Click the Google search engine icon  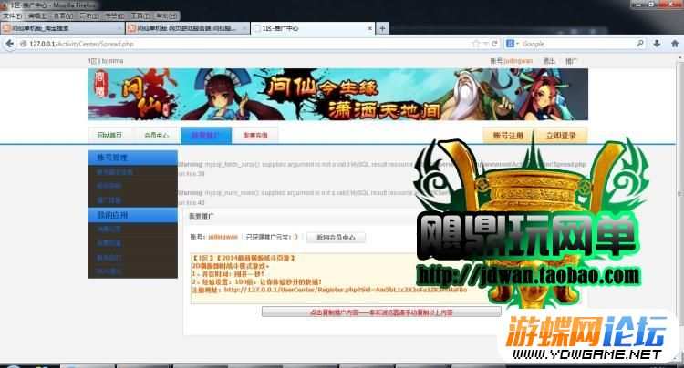pos(510,44)
